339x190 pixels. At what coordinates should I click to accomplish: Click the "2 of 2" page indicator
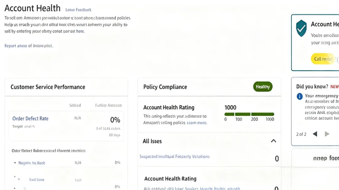(x=301, y=134)
